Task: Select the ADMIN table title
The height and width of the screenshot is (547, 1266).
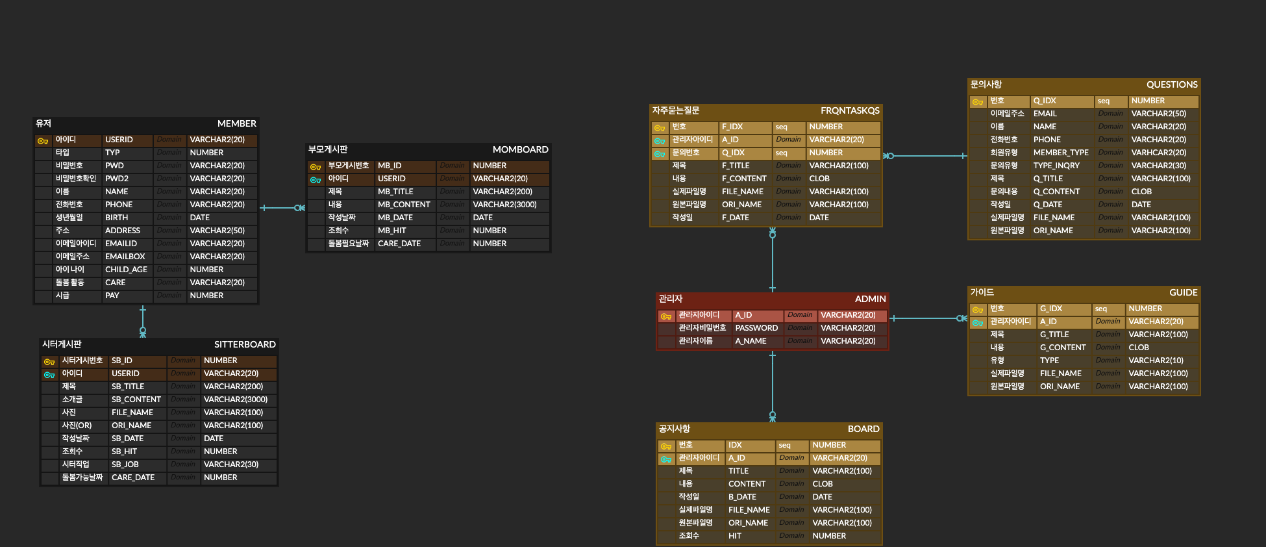Action: (870, 299)
